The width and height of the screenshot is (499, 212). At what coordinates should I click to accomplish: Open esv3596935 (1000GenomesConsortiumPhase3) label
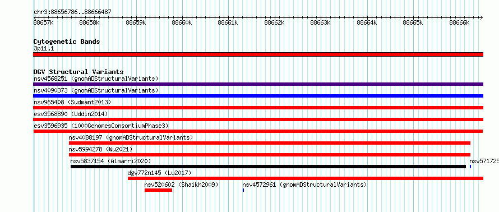(x=101, y=126)
